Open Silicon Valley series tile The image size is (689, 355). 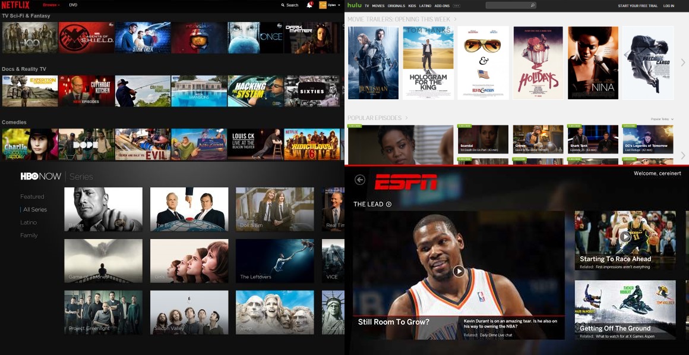point(189,312)
